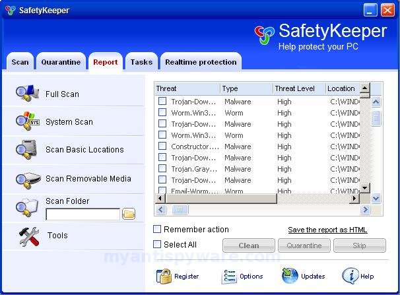Click the inner list scroll down arrow
Viewport: 400px width, 295px height.
[x=365, y=188]
